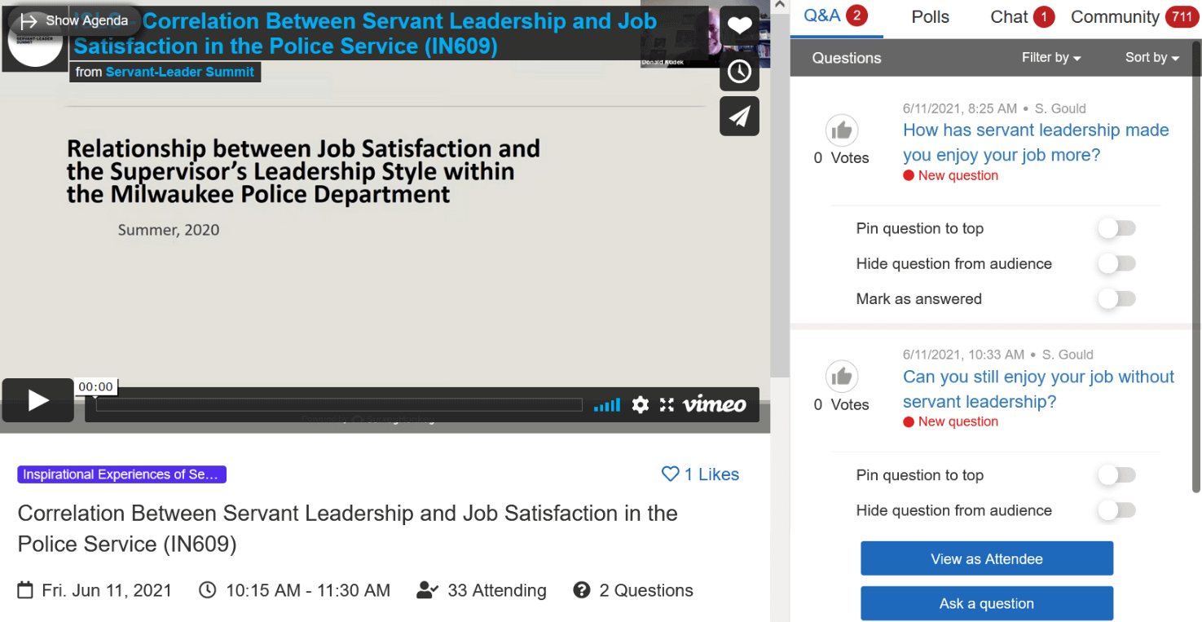Click the video progress bar
This screenshot has width=1202, height=622.
(339, 405)
